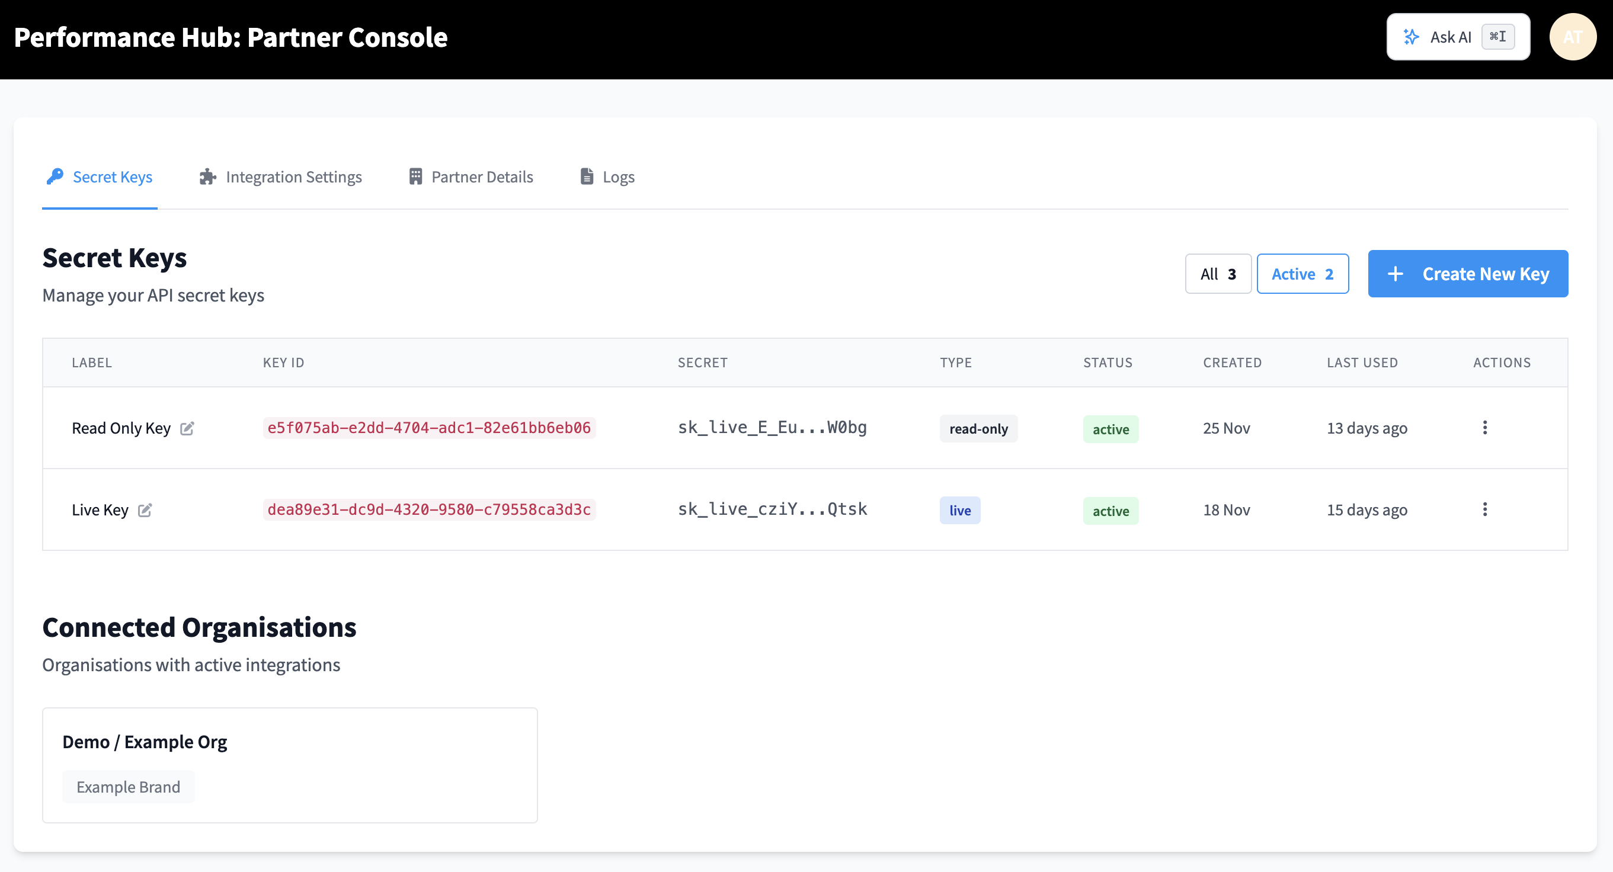Click the ⌘I shortcut badge
The width and height of the screenshot is (1613, 872).
1498,37
